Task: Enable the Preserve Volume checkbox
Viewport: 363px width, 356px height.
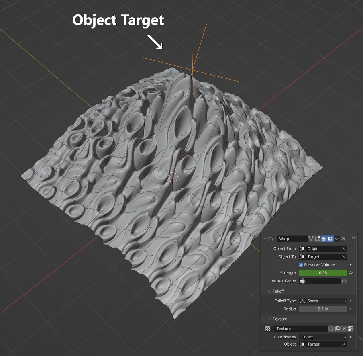Action: click(301, 265)
